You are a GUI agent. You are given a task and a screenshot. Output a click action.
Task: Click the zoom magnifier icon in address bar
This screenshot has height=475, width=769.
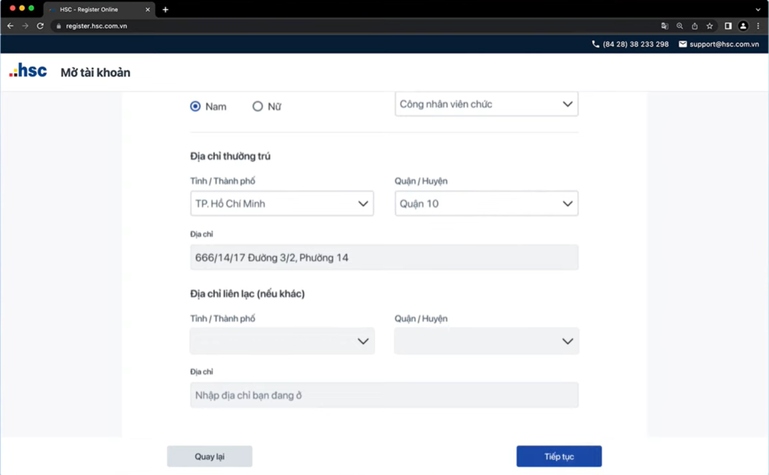680,26
